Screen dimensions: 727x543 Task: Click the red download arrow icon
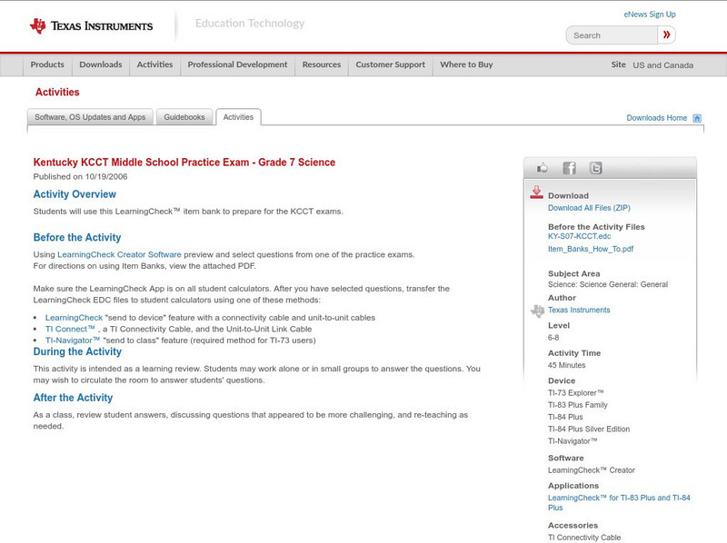pyautogui.click(x=538, y=193)
